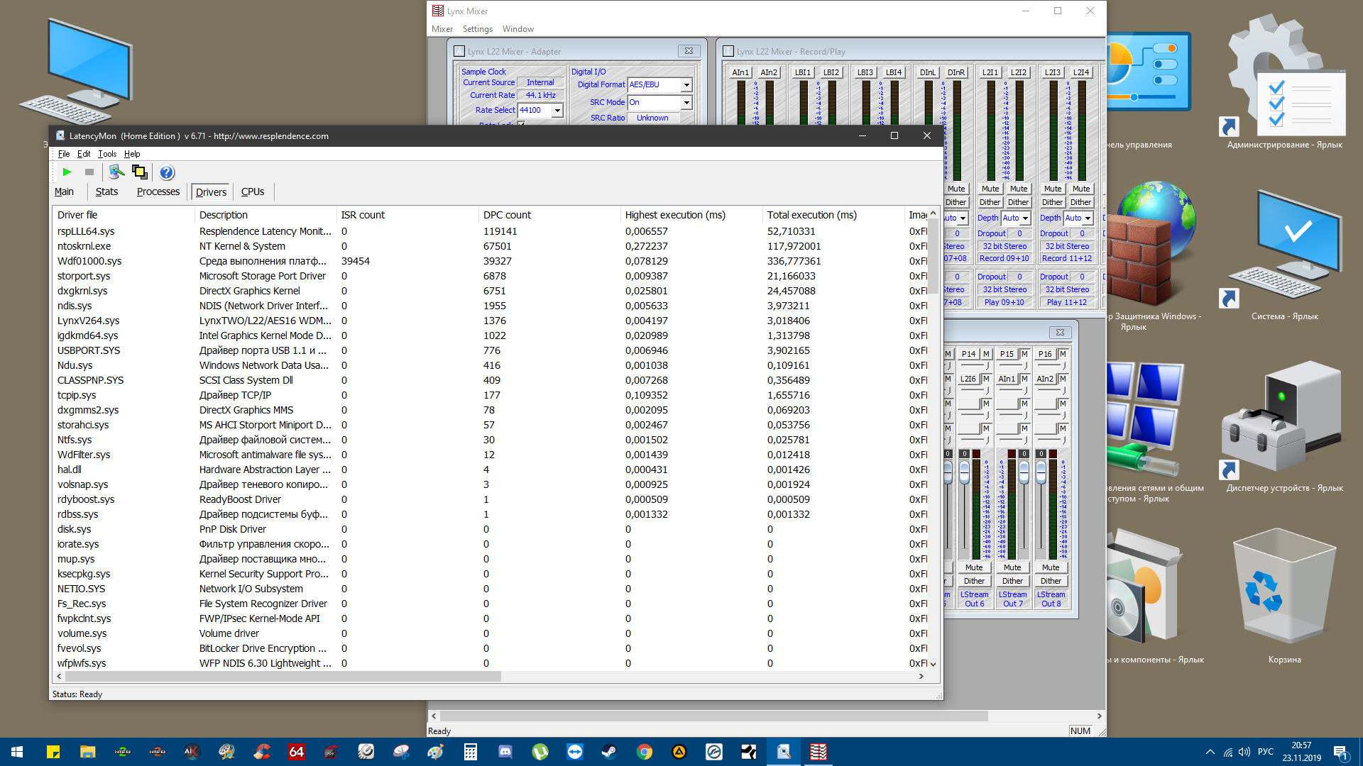Viewport: 1363px width, 766px height.
Task: Toggle the M button beside P15
Action: point(1024,354)
